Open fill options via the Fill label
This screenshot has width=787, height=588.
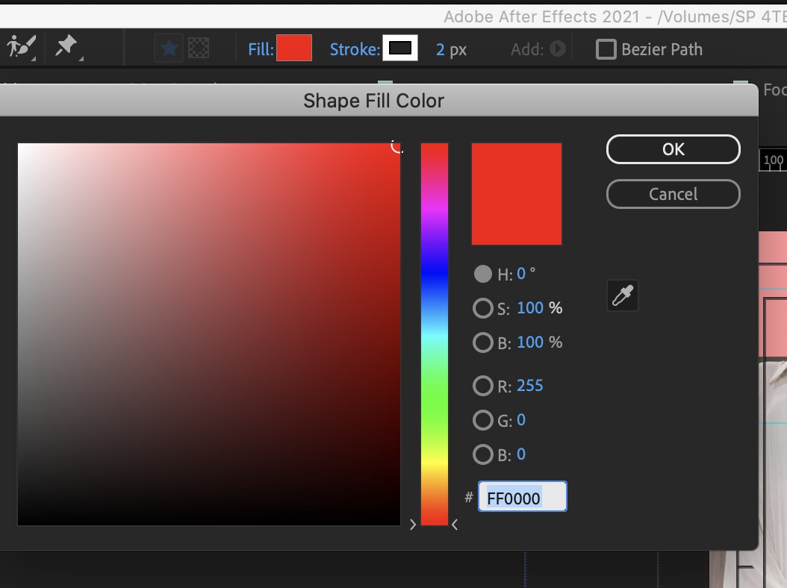[262, 49]
